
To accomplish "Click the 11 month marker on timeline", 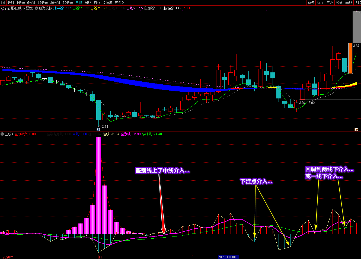I will pyautogui.click(x=100, y=257).
